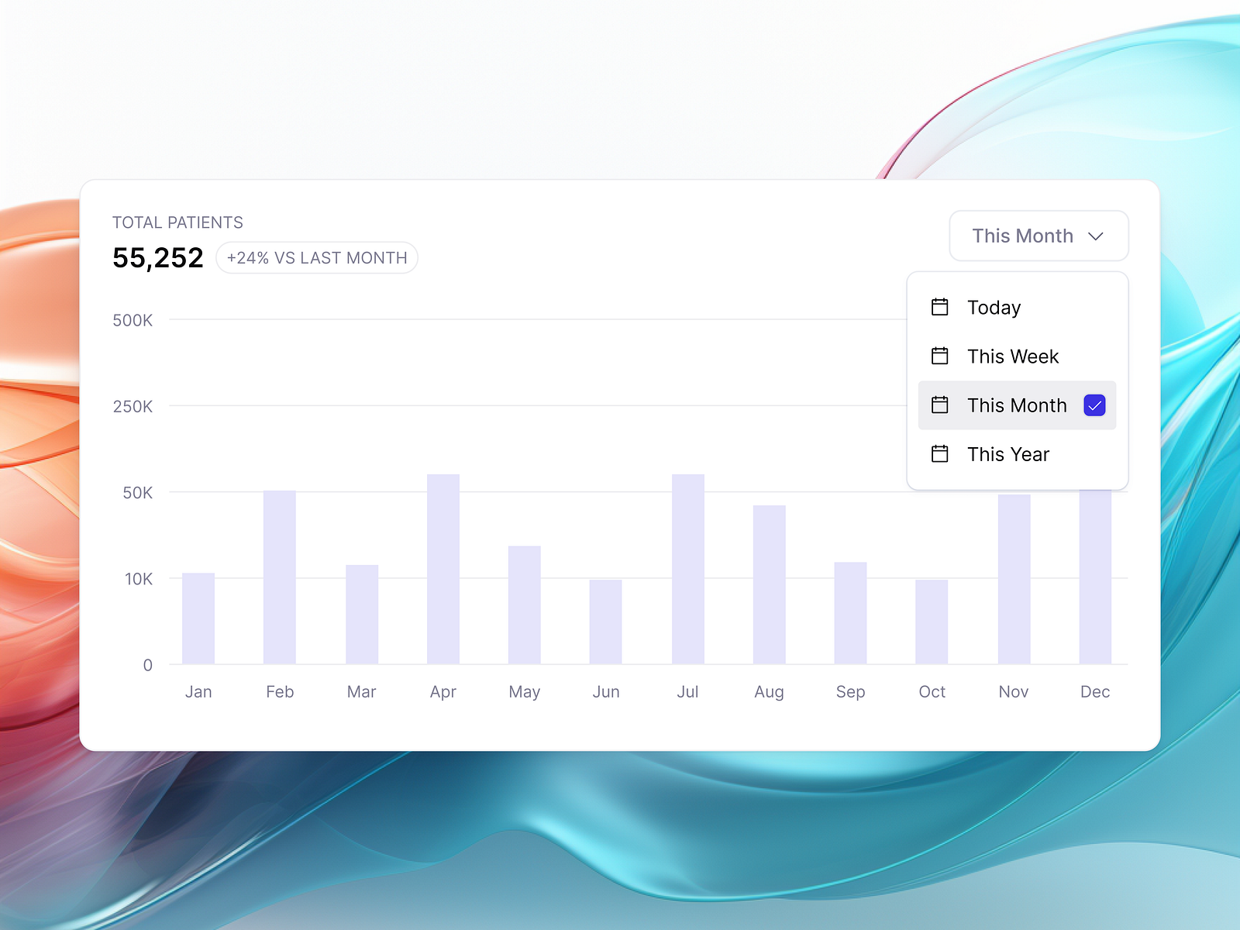Select the Nov bar in the chart
Image resolution: width=1240 pixels, height=930 pixels.
(x=1014, y=579)
